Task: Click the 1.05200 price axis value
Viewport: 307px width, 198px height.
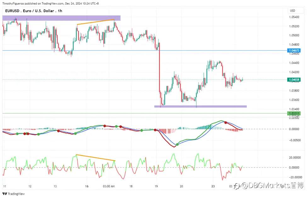Action: pos(294,26)
